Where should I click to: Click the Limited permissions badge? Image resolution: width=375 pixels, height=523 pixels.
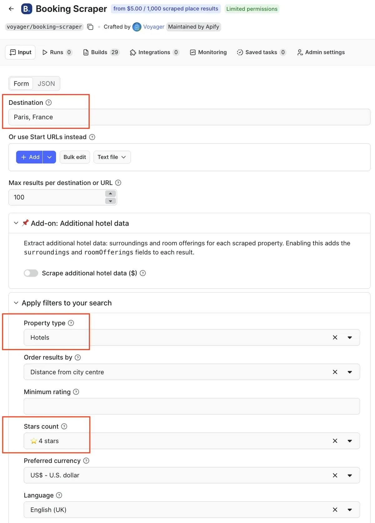click(252, 9)
